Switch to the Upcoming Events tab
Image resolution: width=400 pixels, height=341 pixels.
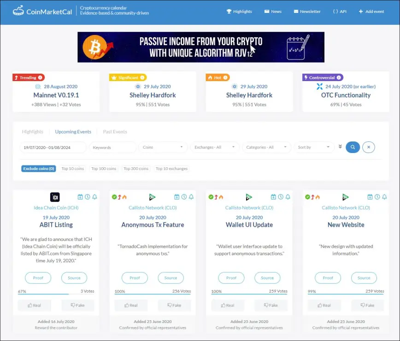coord(73,132)
